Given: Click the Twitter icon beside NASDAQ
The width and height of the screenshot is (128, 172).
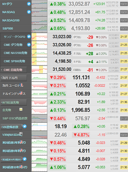Looking at the screenshot, I should point(29,12).
